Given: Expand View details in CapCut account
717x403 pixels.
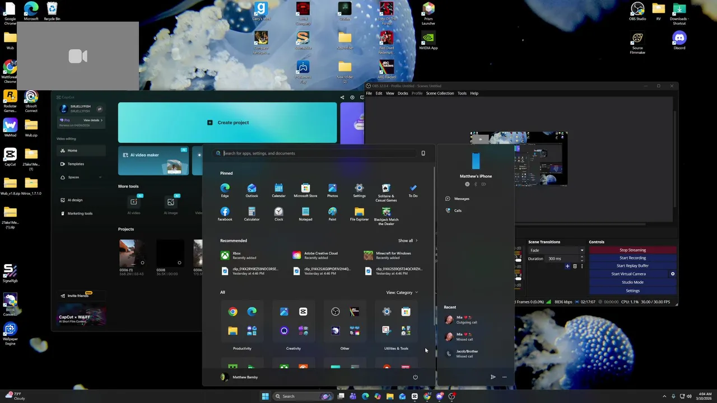Looking at the screenshot, I should pos(93,120).
